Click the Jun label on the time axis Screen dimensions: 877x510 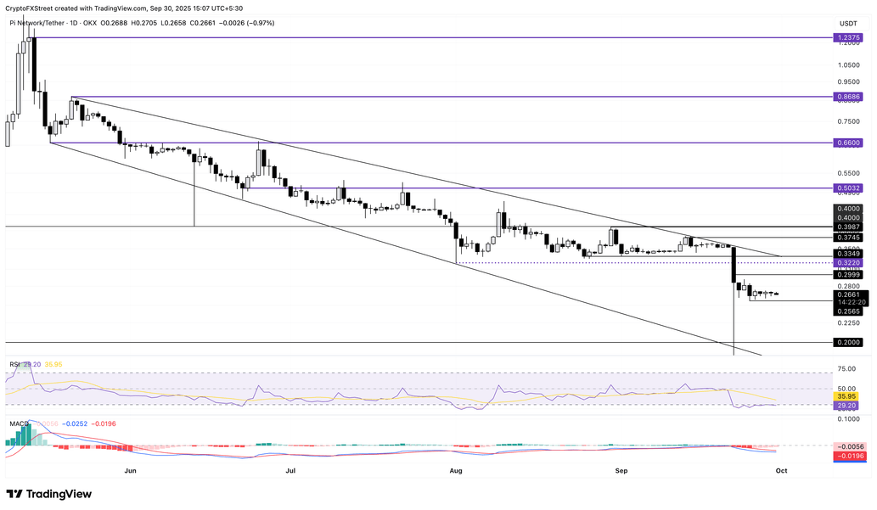click(131, 469)
